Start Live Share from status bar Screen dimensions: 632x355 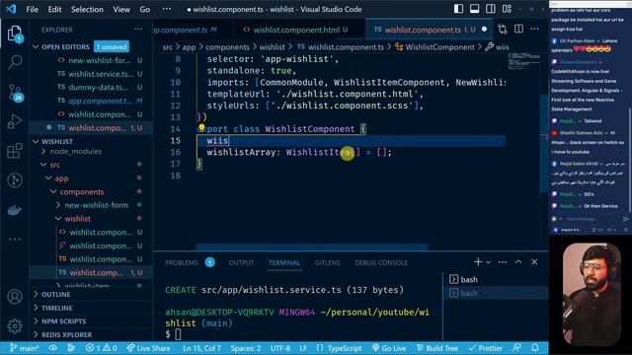[148, 348]
